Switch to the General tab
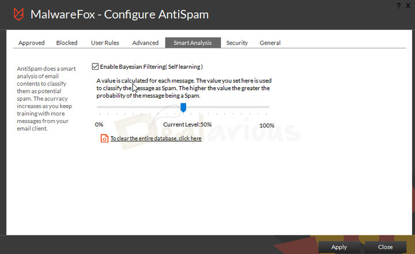Screen dimensions: 415x254 coord(270,43)
